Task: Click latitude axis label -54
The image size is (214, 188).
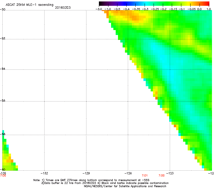Action: [3, 69]
